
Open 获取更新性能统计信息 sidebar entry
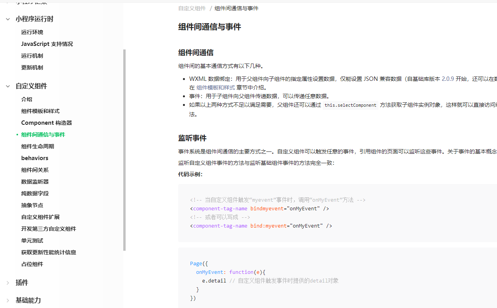tap(49, 252)
